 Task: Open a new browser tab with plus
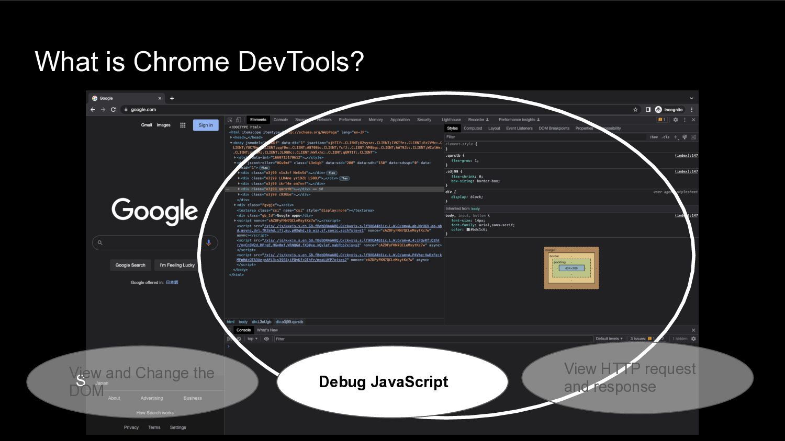tap(172, 98)
